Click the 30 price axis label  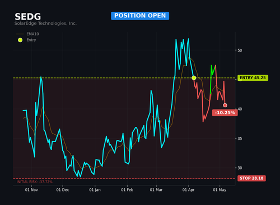240,168
